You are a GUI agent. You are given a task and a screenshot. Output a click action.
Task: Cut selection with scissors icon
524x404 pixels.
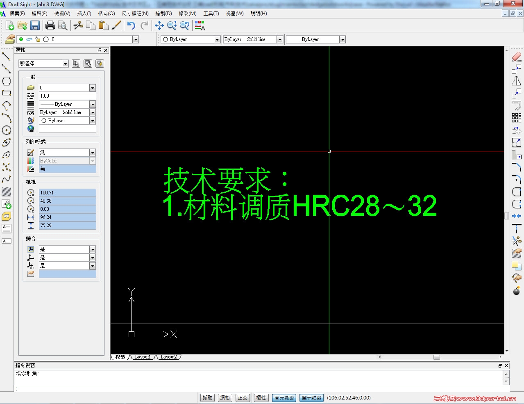tap(78, 26)
